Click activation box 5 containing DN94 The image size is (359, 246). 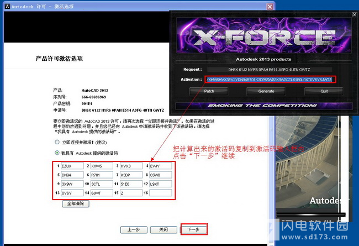[x=72, y=175]
